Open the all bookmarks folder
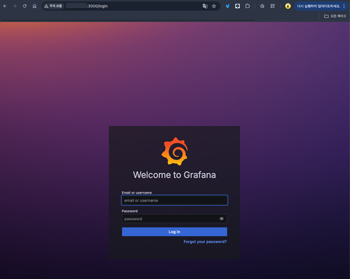 pyautogui.click(x=335, y=16)
